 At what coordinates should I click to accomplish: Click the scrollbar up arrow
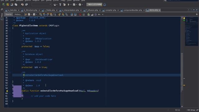pos(182,18)
